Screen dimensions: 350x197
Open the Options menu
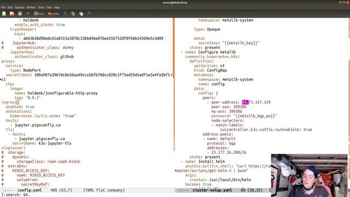(20, 7)
